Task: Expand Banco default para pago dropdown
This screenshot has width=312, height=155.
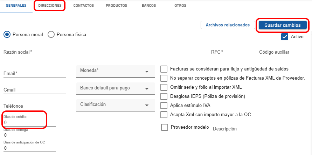Action: [x=115, y=88]
